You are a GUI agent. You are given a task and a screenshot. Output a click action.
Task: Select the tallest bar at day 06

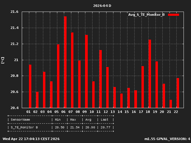(65, 62)
